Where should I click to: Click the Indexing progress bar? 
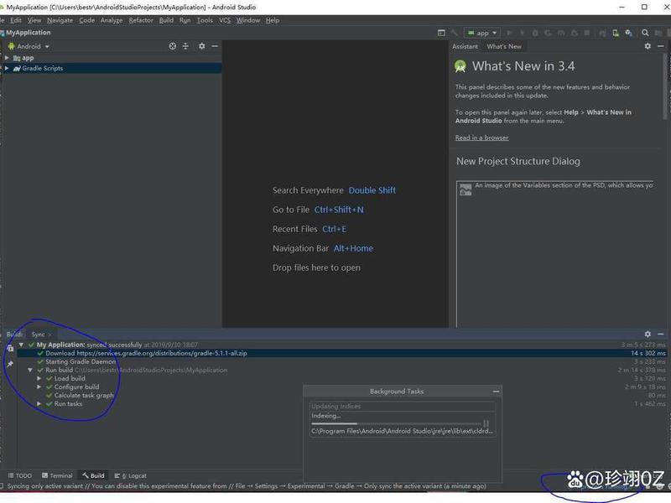point(396,424)
